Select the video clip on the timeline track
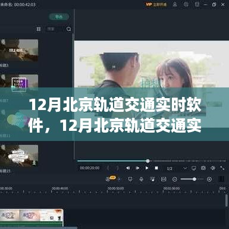 point(32,217)
